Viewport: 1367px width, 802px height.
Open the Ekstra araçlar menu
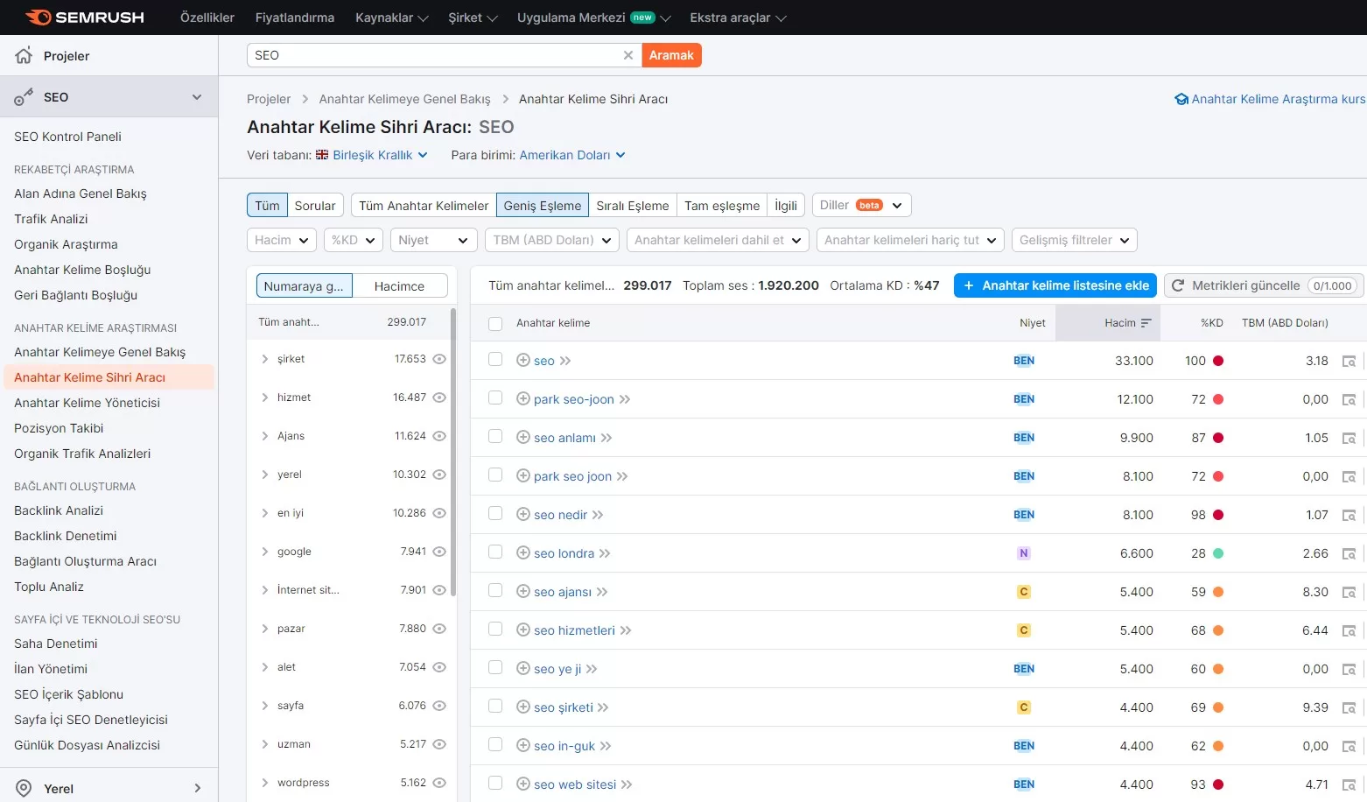738,18
